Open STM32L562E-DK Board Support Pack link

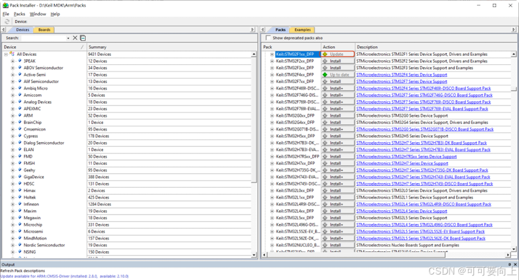click(x=421, y=239)
